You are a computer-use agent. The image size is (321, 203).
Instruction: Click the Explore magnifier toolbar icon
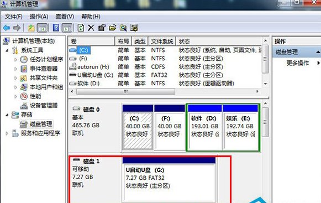[x=123, y=28]
